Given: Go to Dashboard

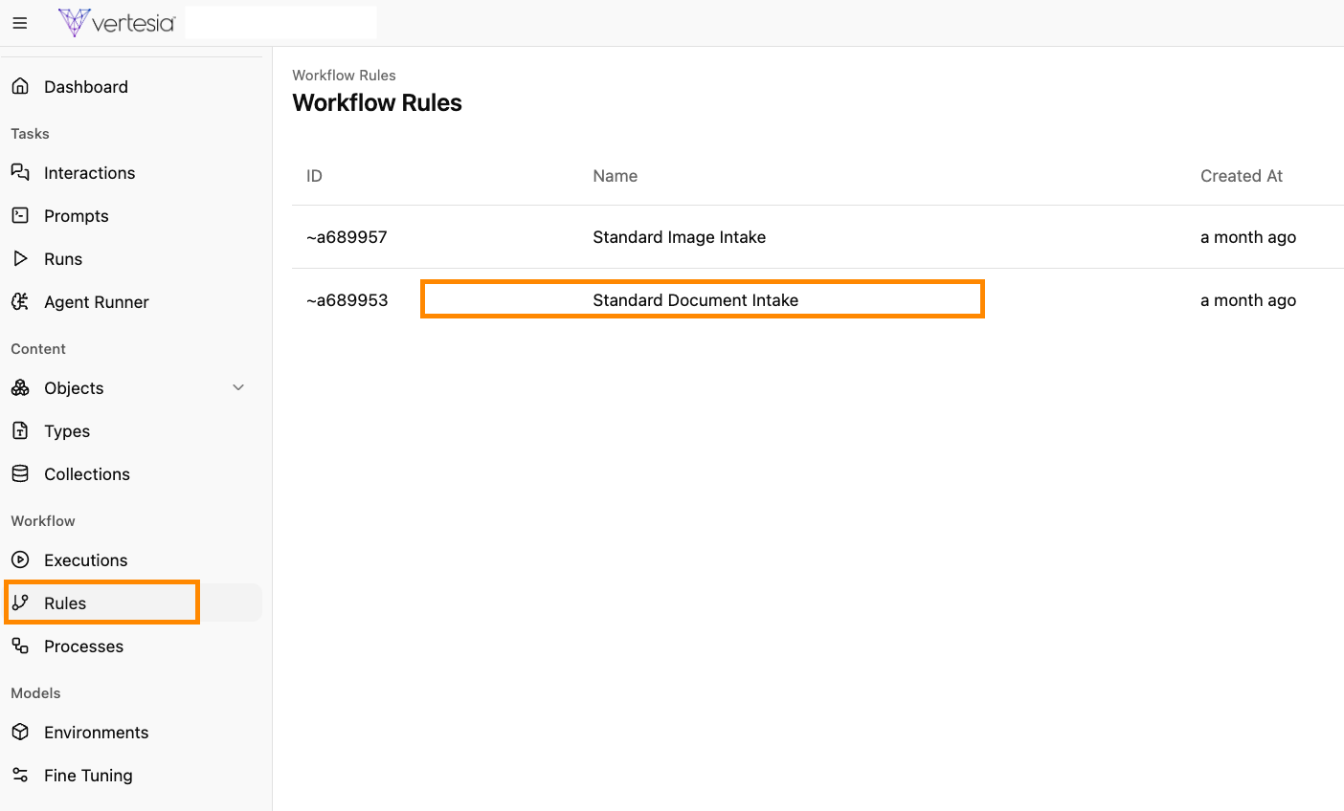Looking at the screenshot, I should click(86, 86).
